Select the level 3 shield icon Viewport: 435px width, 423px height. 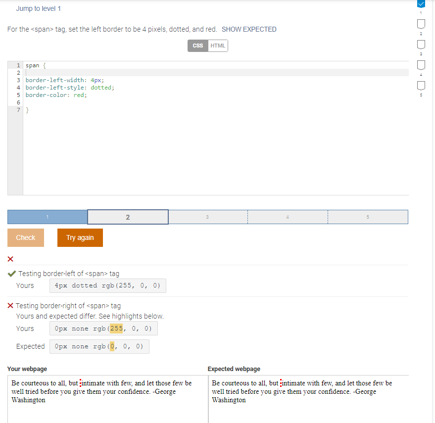point(421,45)
